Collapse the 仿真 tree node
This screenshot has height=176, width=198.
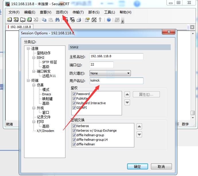tap(34, 85)
